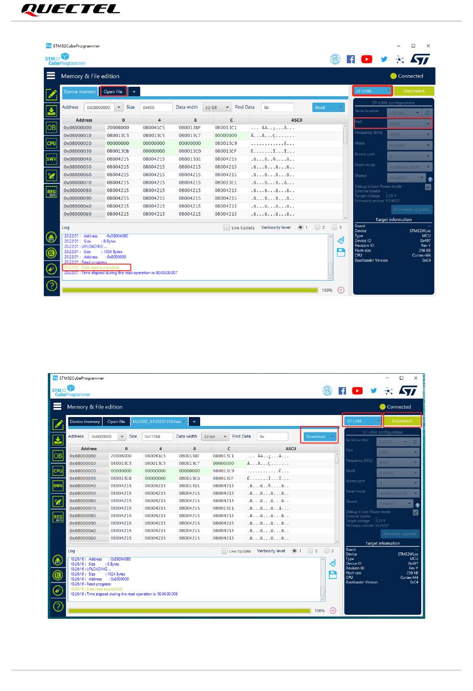Open Erasing & Programming download icon in lower window
Screen dimensions: 473x691
[x=58, y=440]
